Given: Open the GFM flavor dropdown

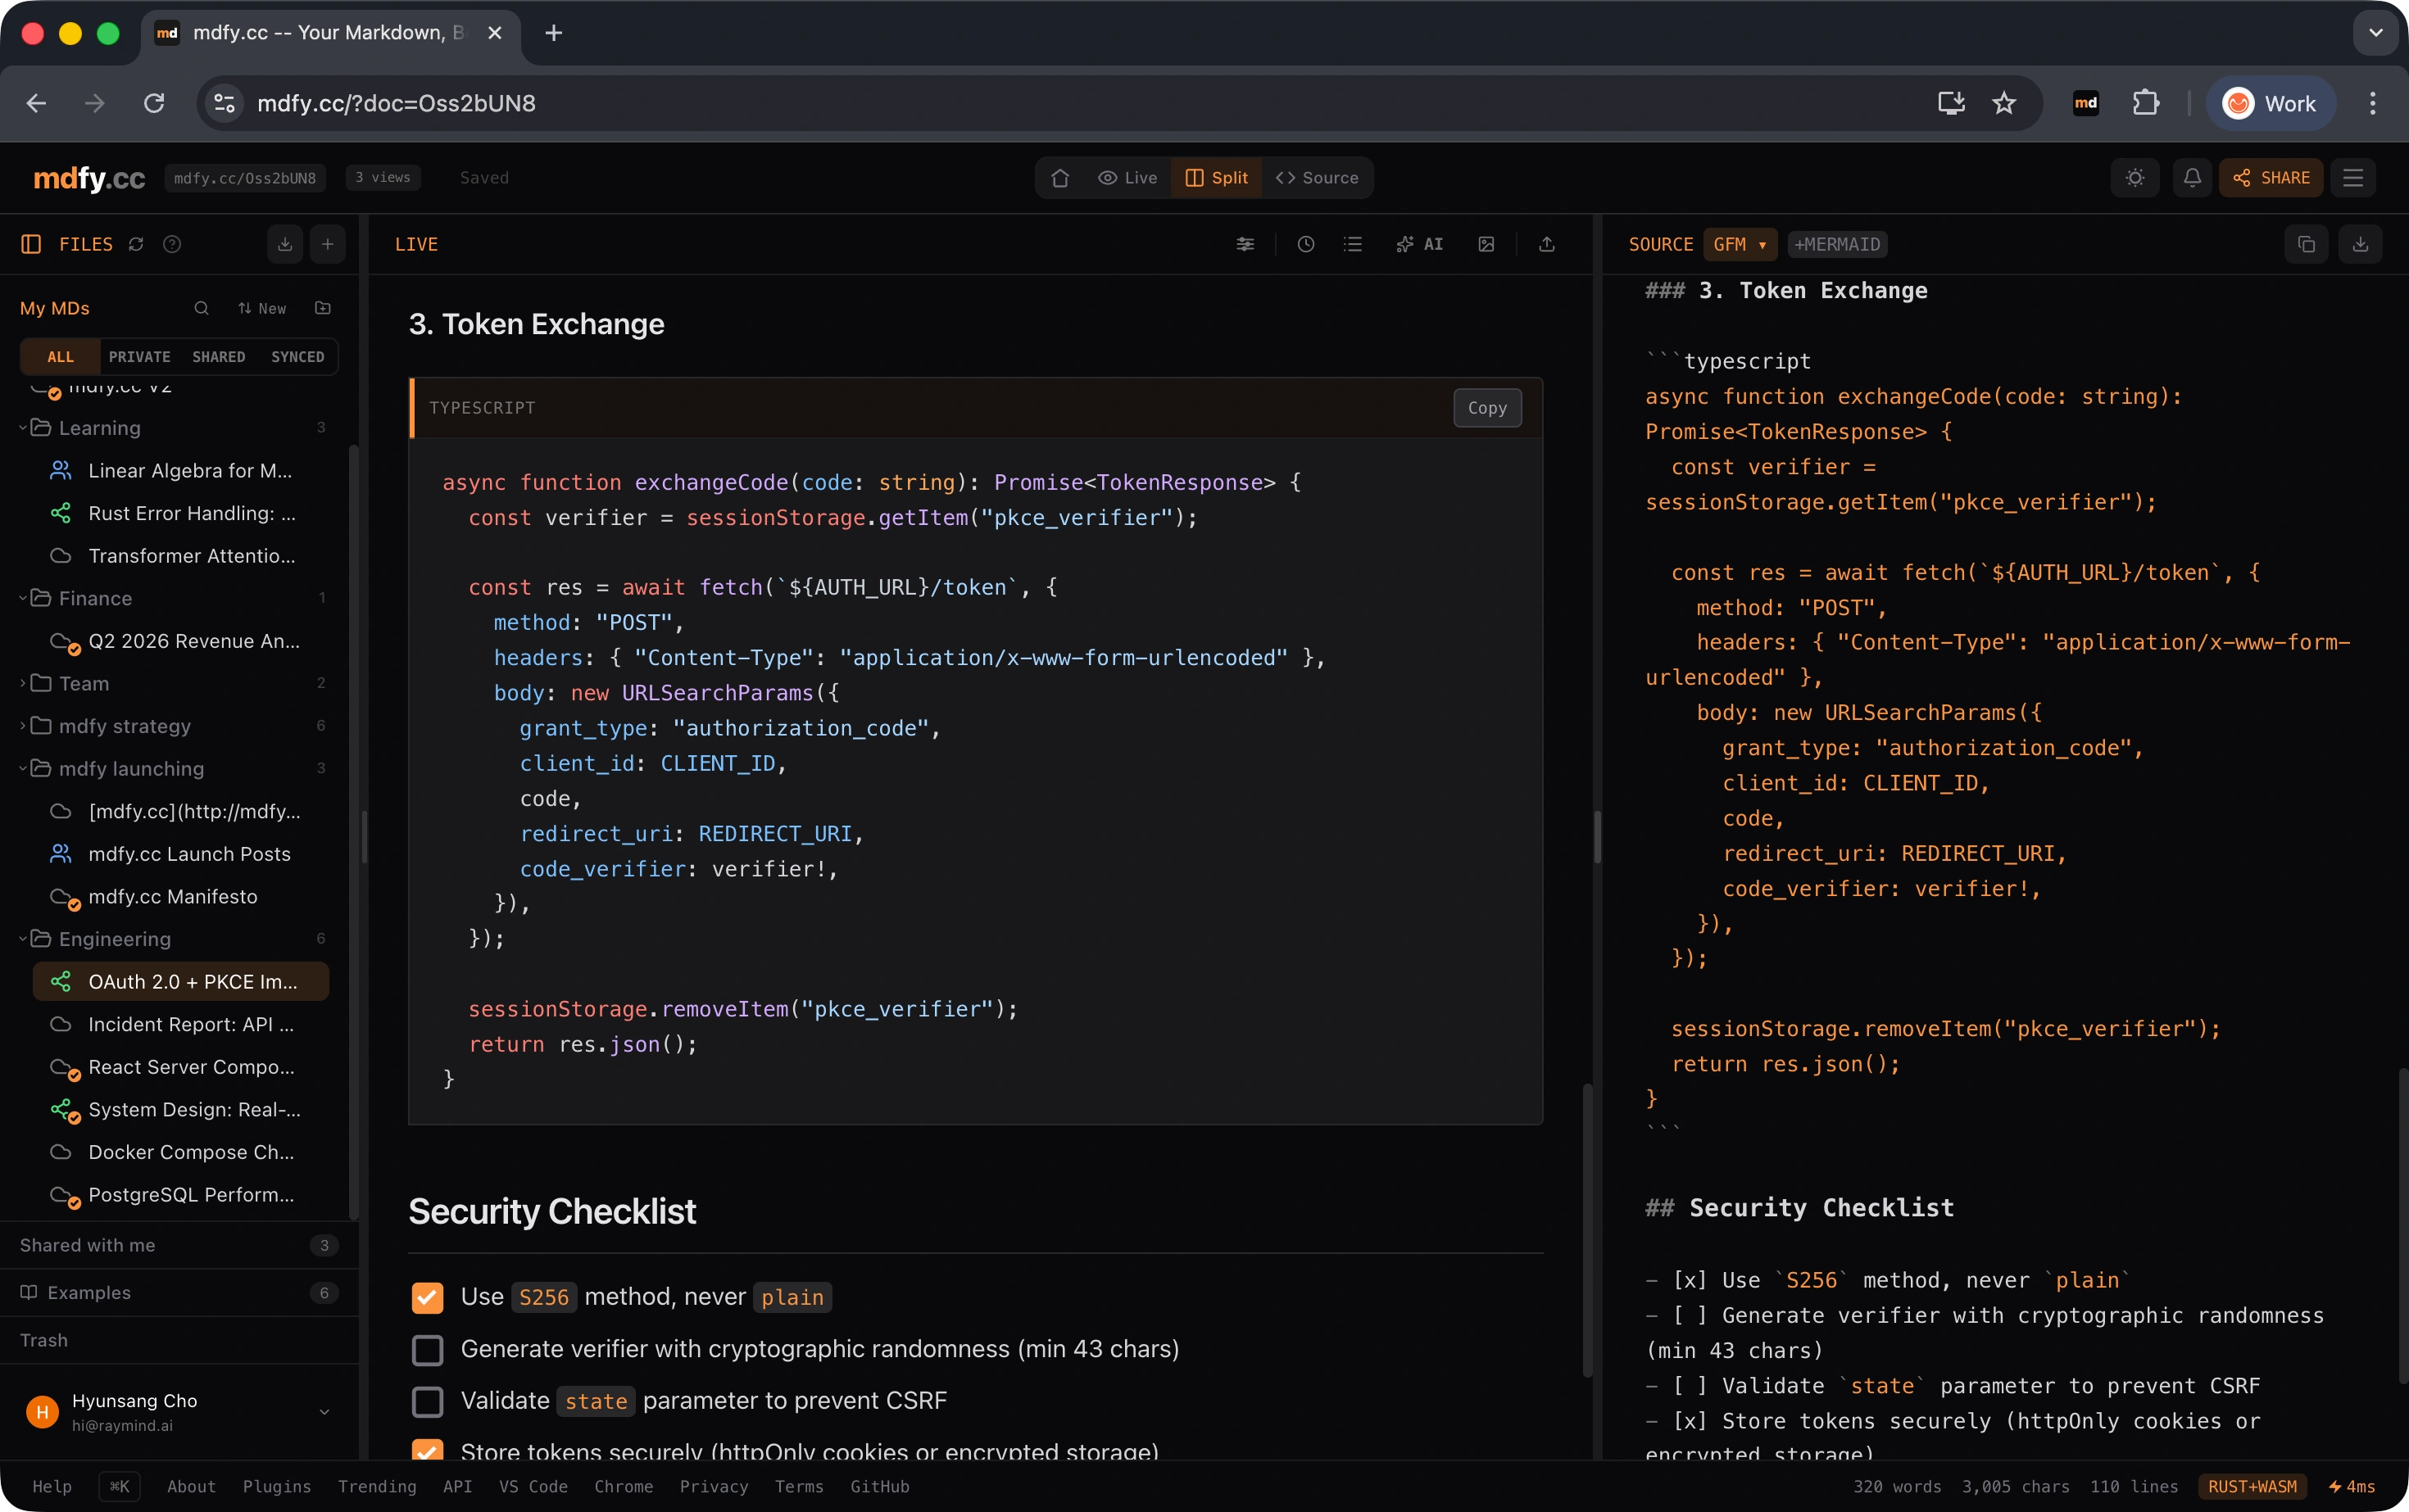Looking at the screenshot, I should [x=1739, y=244].
